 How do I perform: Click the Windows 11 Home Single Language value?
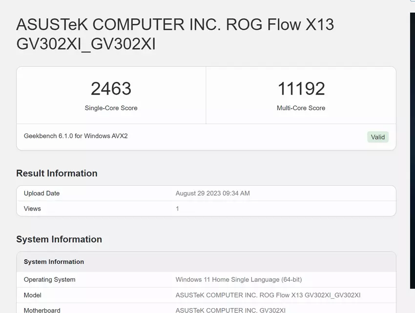pyautogui.click(x=238, y=280)
